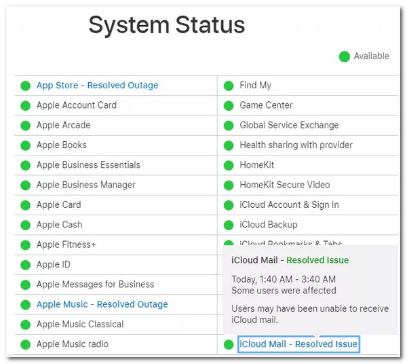Select the Apple Books text
The height and width of the screenshot is (364, 407).
pyautogui.click(x=62, y=145)
